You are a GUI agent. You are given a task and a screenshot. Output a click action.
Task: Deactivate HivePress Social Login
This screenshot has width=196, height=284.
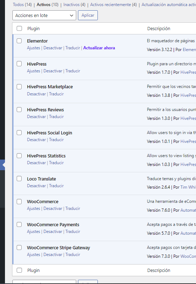[37, 140]
